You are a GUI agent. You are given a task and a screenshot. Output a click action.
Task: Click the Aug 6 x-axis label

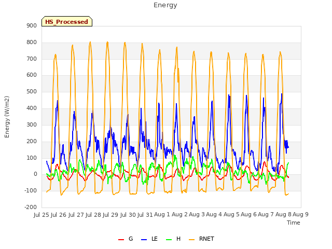pos(248,214)
